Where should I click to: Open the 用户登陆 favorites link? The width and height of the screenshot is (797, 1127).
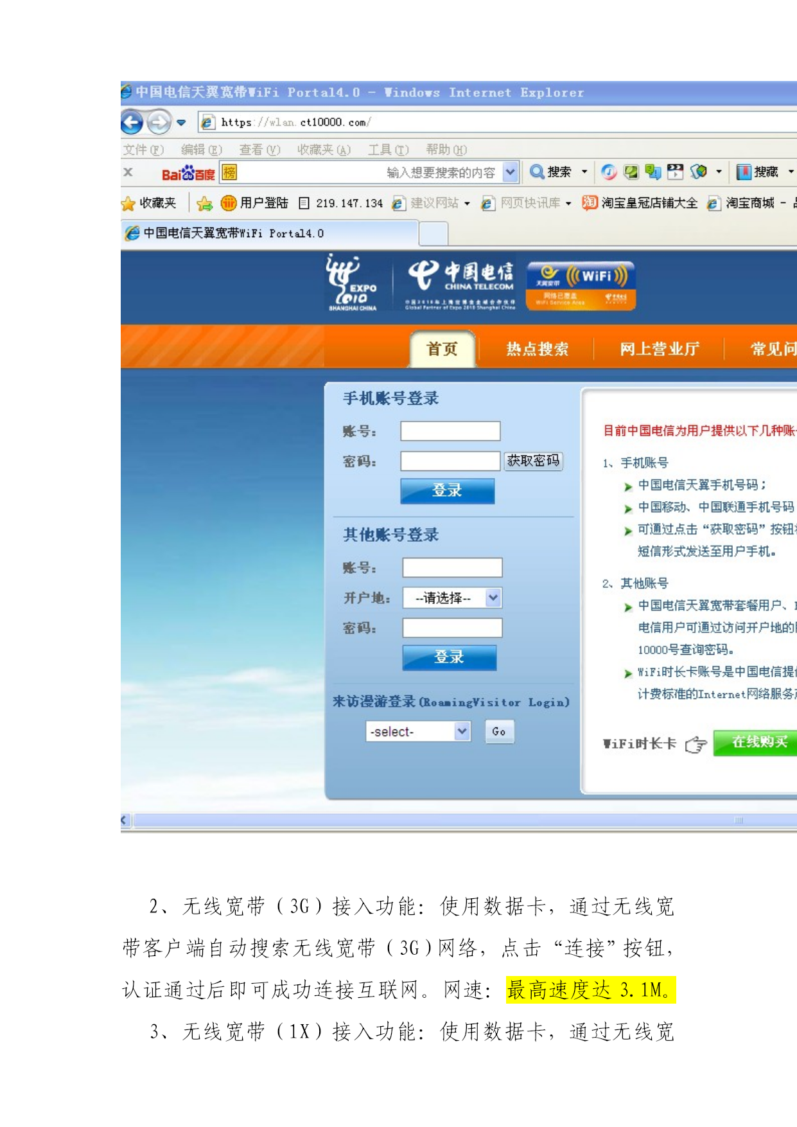(254, 203)
